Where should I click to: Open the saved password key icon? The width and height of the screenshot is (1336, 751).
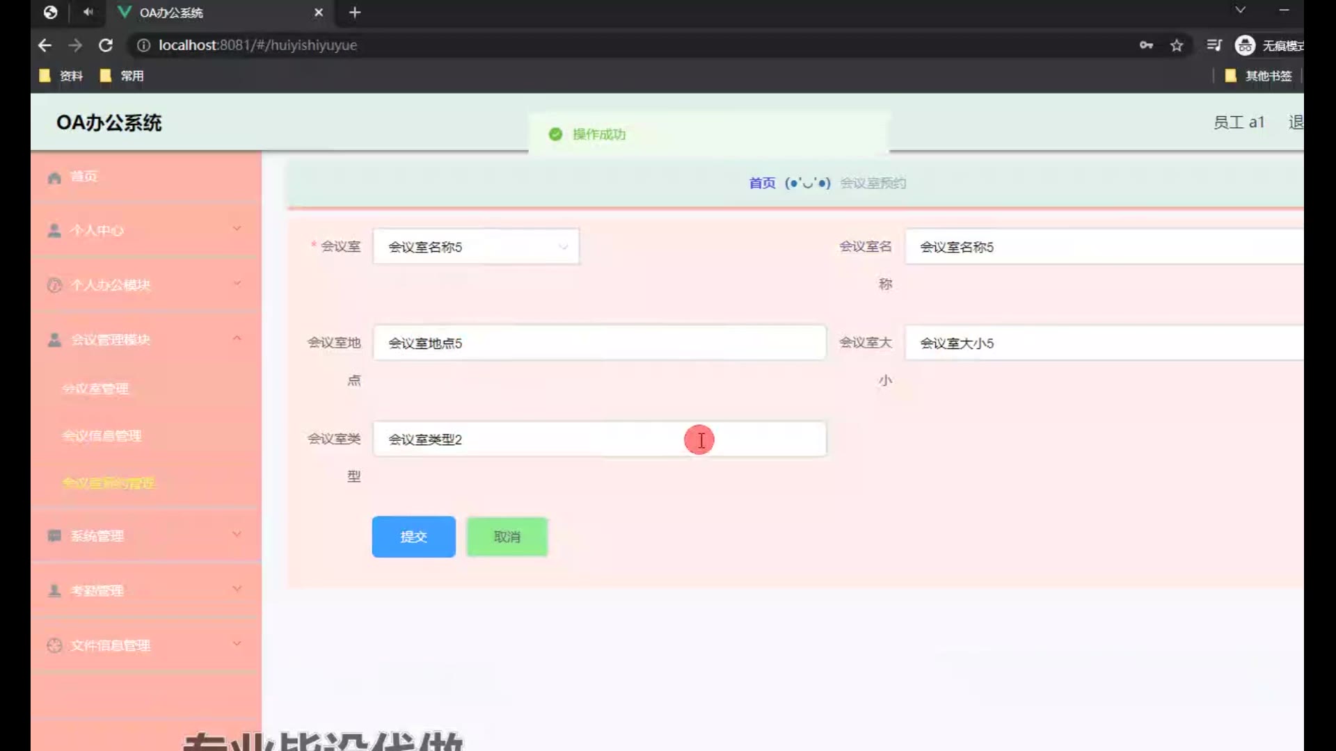[1146, 45]
